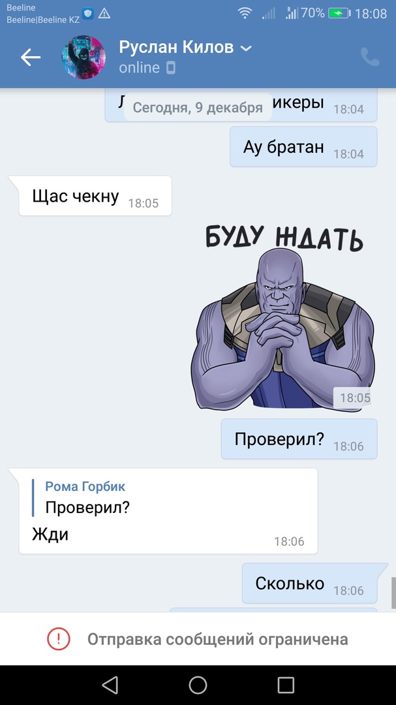Screen dimensions: 396x705
Task: Open Руслан Килов profile avatar
Action: (x=84, y=57)
